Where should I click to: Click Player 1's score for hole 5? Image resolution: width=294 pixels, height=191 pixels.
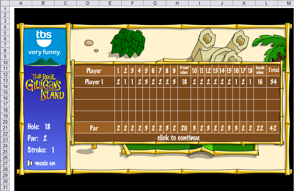pyautogui.click(x=146, y=82)
